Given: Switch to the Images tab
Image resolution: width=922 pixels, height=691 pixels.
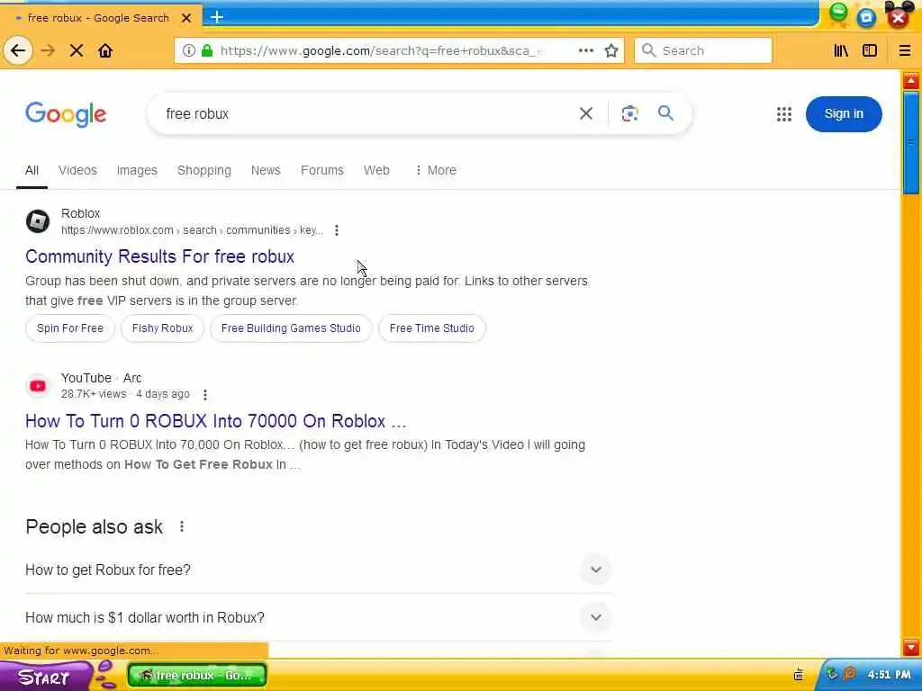Looking at the screenshot, I should 137,170.
